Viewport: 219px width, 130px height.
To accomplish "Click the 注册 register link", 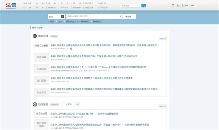I will pyautogui.click(x=192, y=5).
